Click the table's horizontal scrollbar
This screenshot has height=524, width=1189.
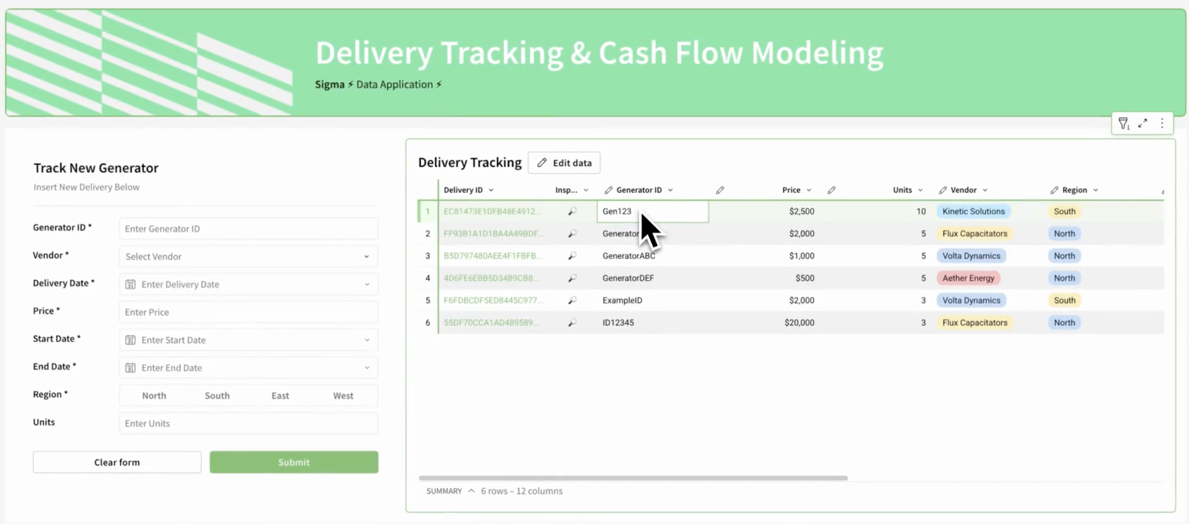(x=632, y=478)
